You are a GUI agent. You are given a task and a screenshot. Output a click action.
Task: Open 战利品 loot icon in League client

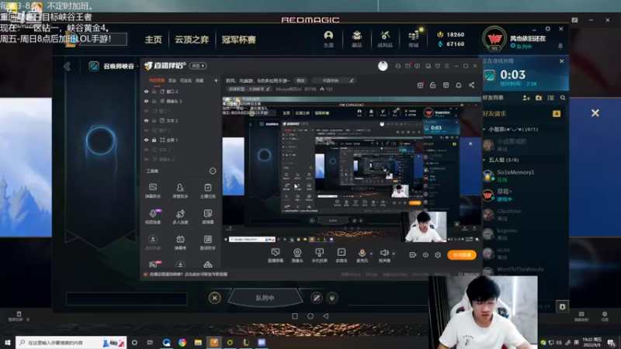385,39
